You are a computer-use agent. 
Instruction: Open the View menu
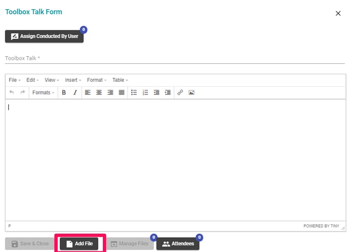52,80
